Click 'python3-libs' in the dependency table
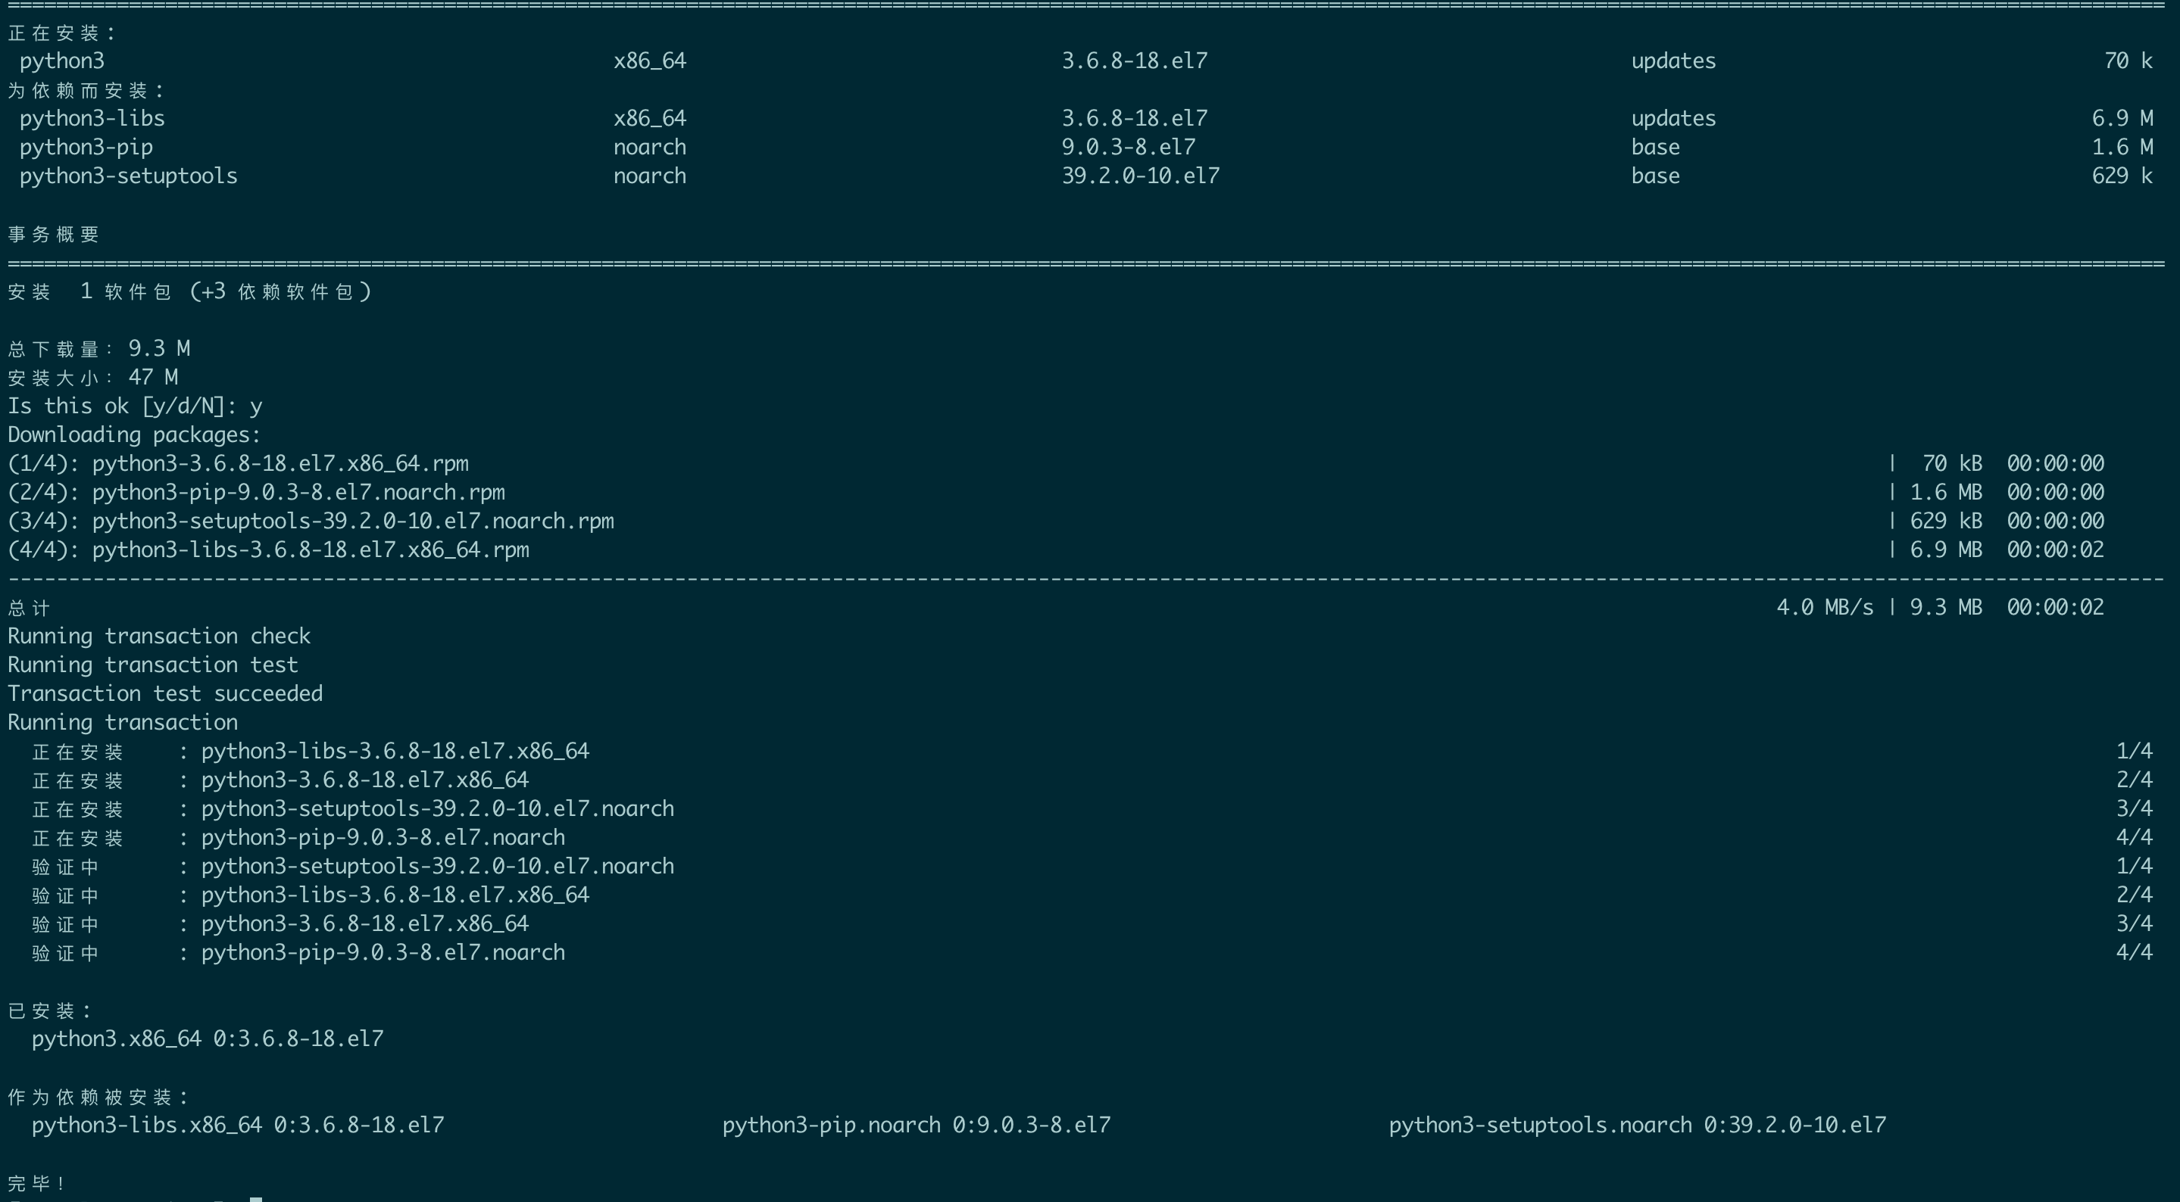 (x=92, y=118)
